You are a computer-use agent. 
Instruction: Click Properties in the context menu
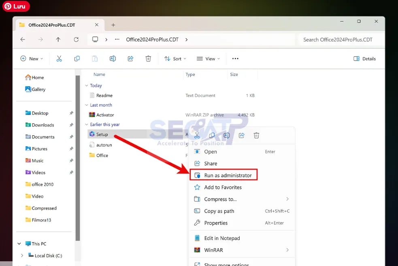point(216,223)
